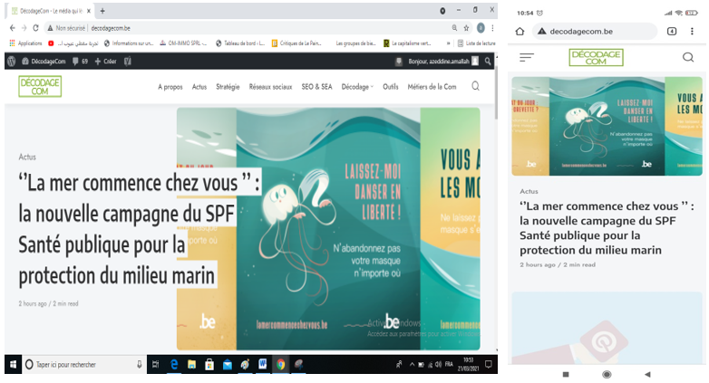Open the Informations sur un... bookmark
This screenshot has height=383, width=709.
tap(129, 43)
